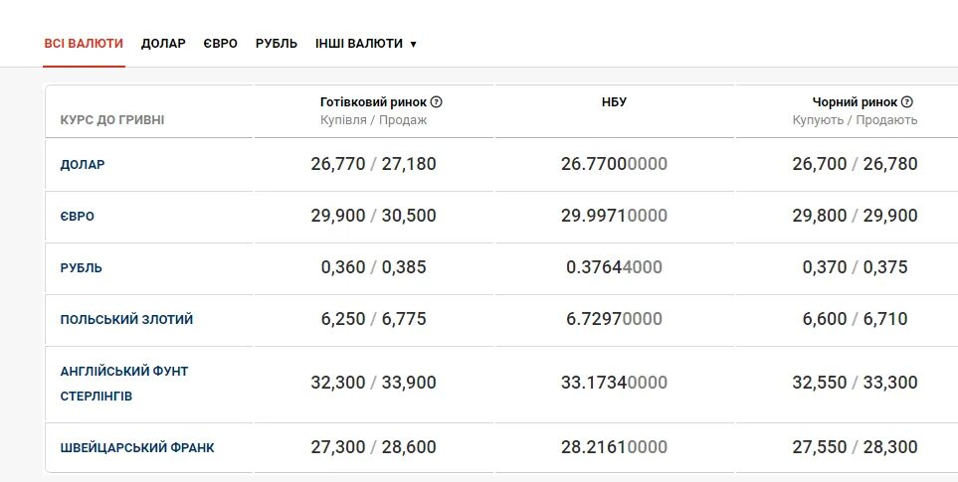This screenshot has width=958, height=482.
Task: Click the help icon next to Чорний ринок
Action: [x=907, y=102]
